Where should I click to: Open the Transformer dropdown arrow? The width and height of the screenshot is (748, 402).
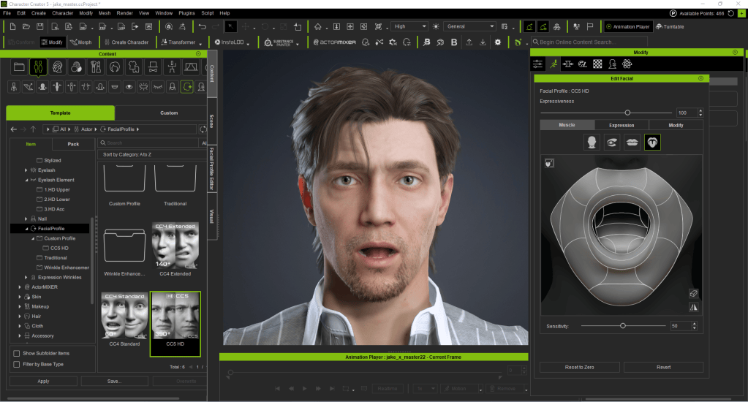point(200,44)
